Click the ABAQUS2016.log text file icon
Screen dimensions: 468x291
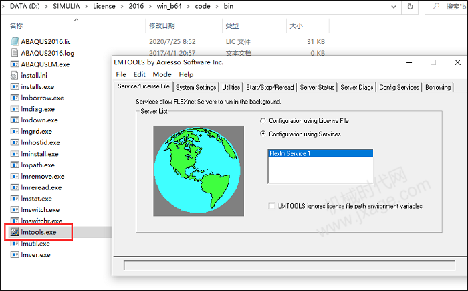[15, 53]
